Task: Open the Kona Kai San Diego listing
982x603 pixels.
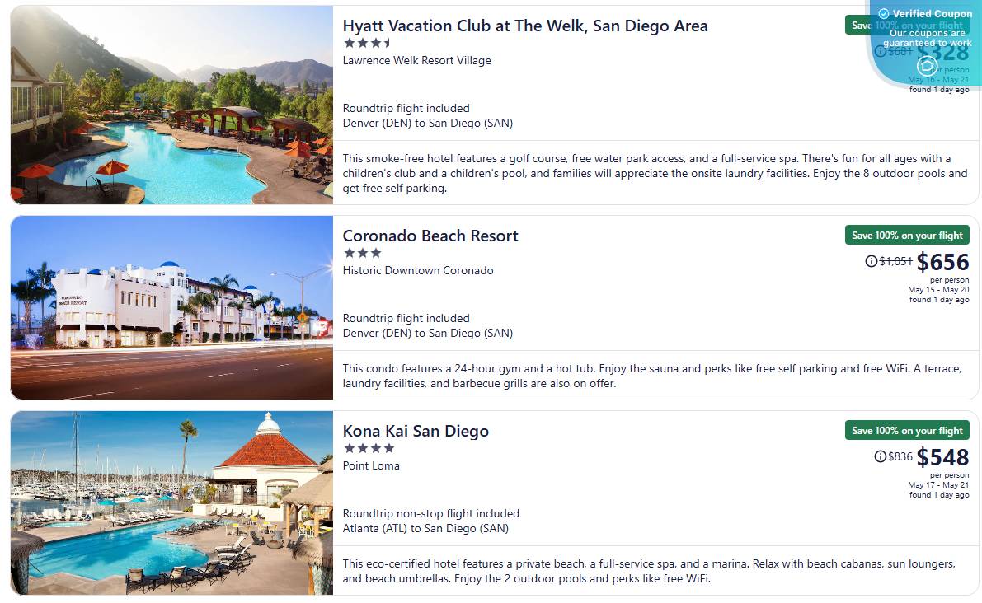Action: 416,431
